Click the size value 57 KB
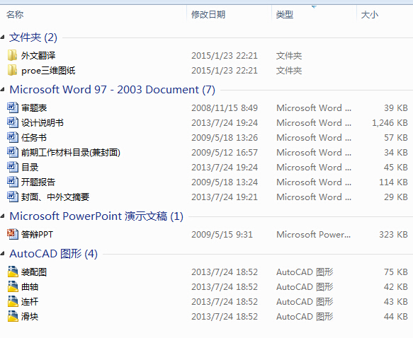413x338 pixels. click(x=395, y=137)
